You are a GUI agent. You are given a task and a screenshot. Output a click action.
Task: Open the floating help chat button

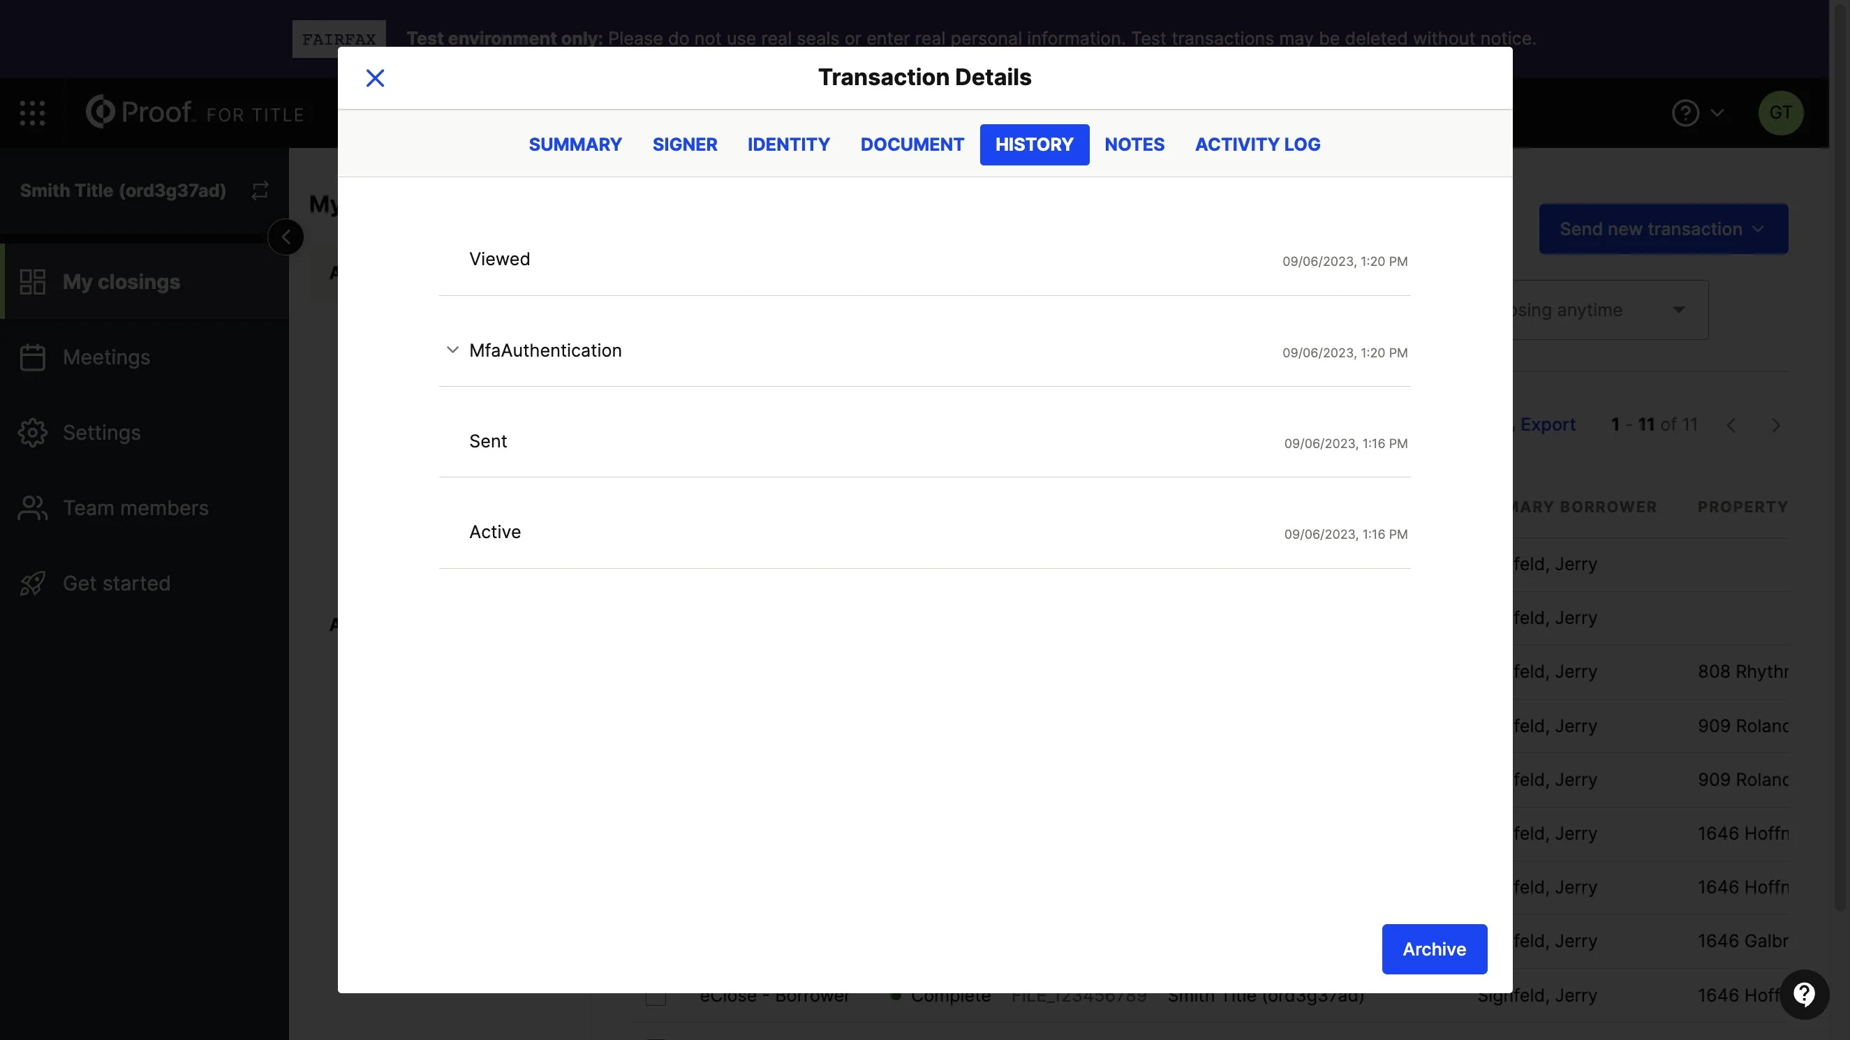click(1804, 995)
